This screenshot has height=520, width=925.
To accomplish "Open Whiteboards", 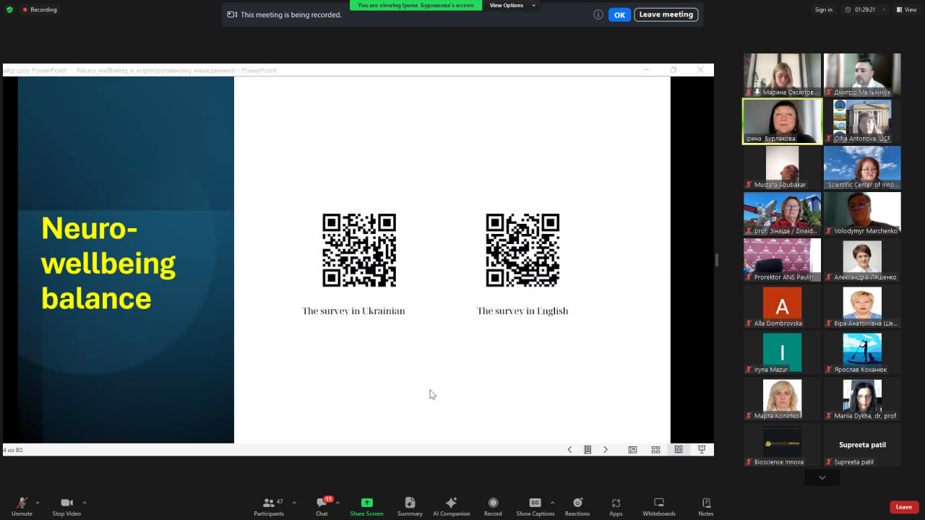I will click(x=659, y=506).
